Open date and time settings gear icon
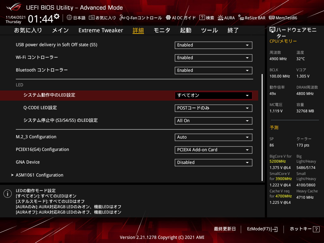Screen dimensions: 324x243 pos(57,16)
